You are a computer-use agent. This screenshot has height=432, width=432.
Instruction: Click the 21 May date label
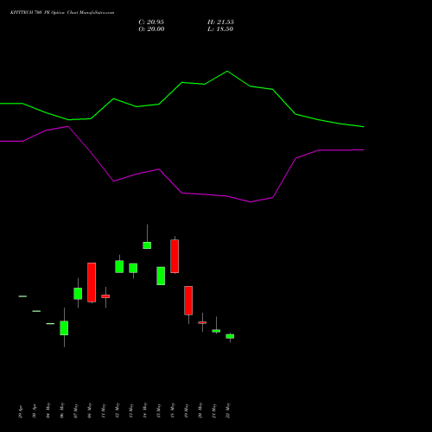click(x=214, y=410)
